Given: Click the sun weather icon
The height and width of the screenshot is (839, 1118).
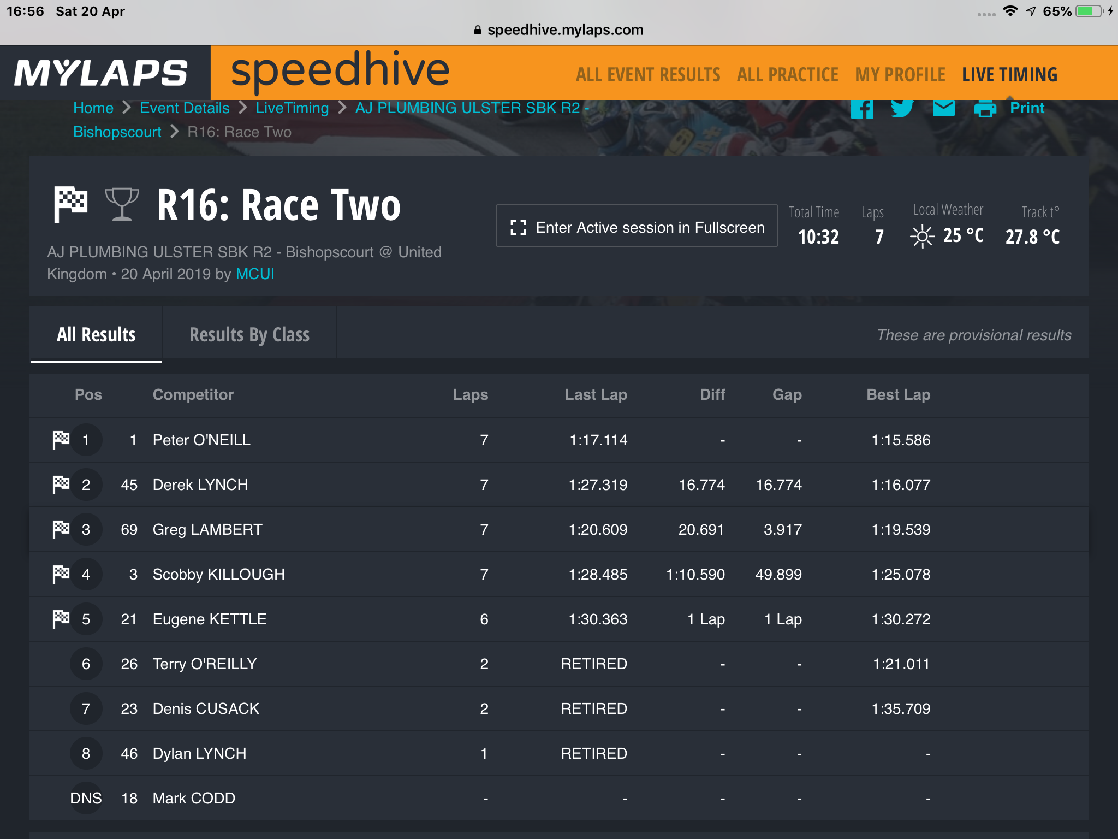Looking at the screenshot, I should pyautogui.click(x=923, y=237).
